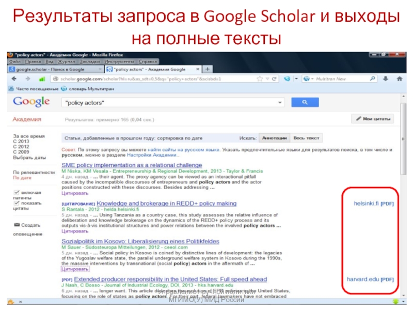Click the site identity icon in URL bar

point(55,79)
